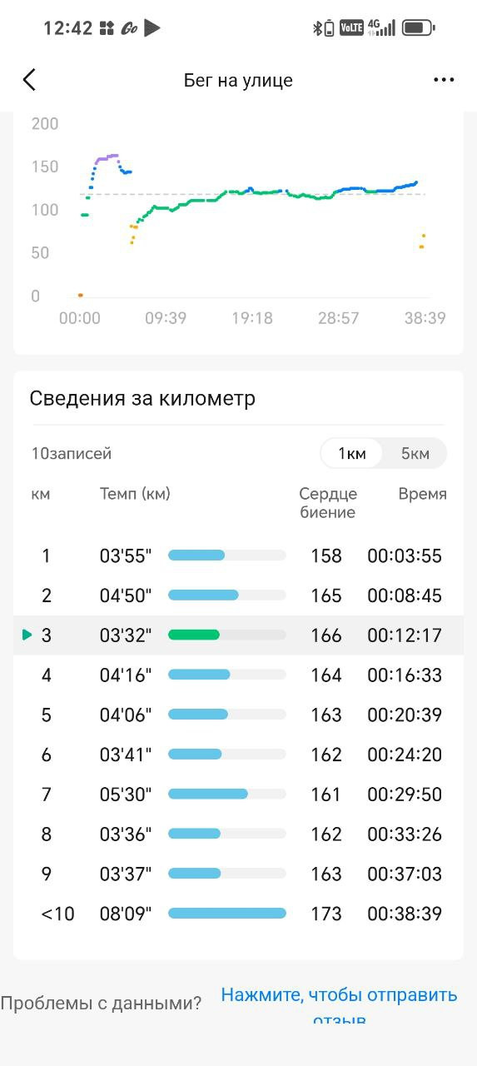Select the kilometer 7 row with 05'30" pace
This screenshot has width=477, height=1066.
[x=238, y=795]
